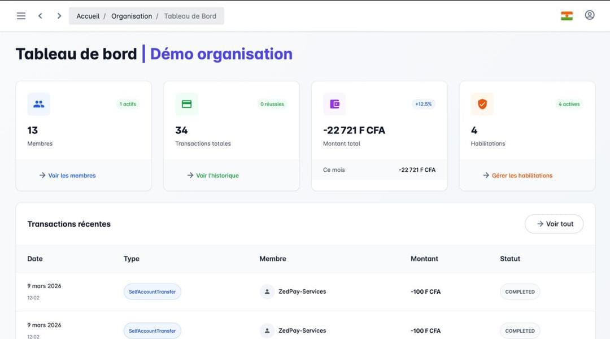Select Organisation in the breadcrumb
This screenshot has height=339, width=610.
click(132, 16)
